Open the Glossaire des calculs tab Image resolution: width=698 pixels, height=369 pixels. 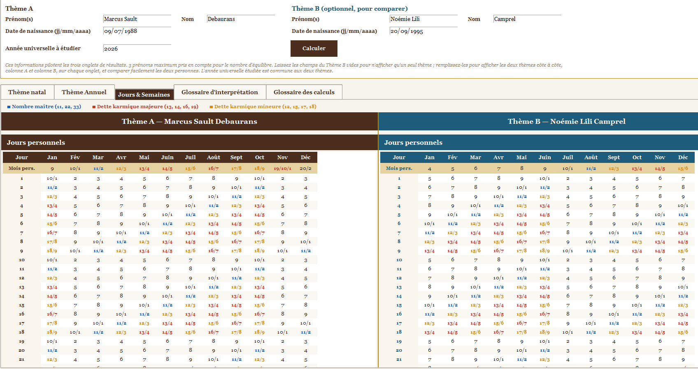click(304, 92)
